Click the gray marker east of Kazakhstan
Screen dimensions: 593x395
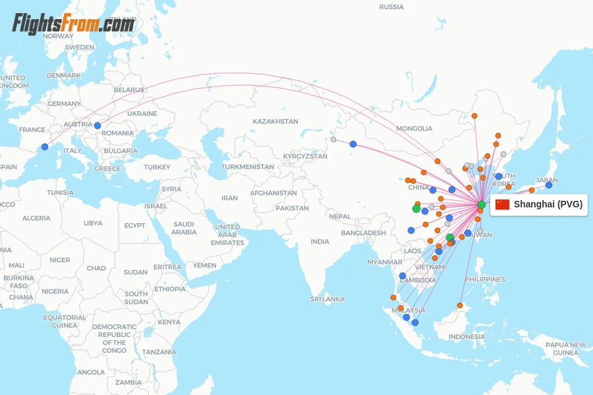[x=333, y=140]
